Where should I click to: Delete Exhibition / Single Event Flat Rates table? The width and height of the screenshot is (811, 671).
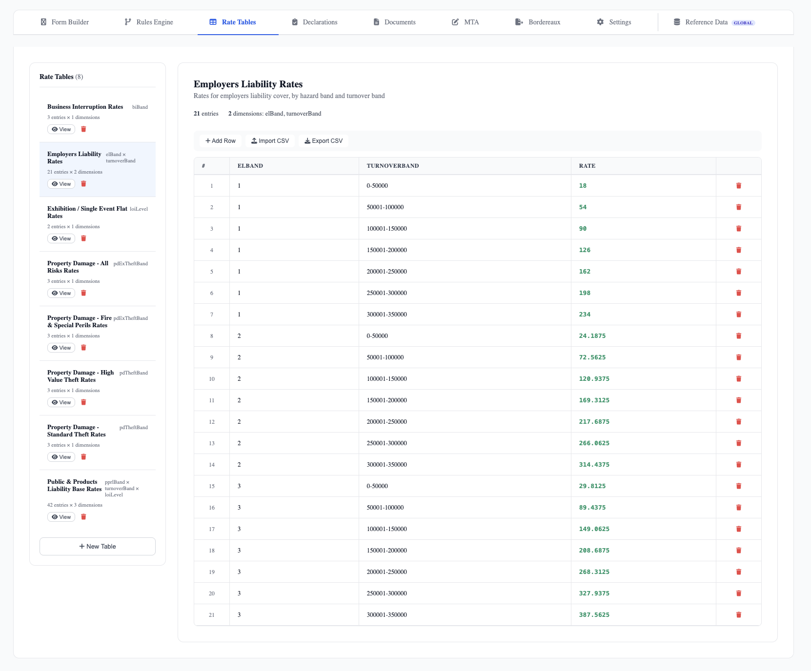click(83, 238)
